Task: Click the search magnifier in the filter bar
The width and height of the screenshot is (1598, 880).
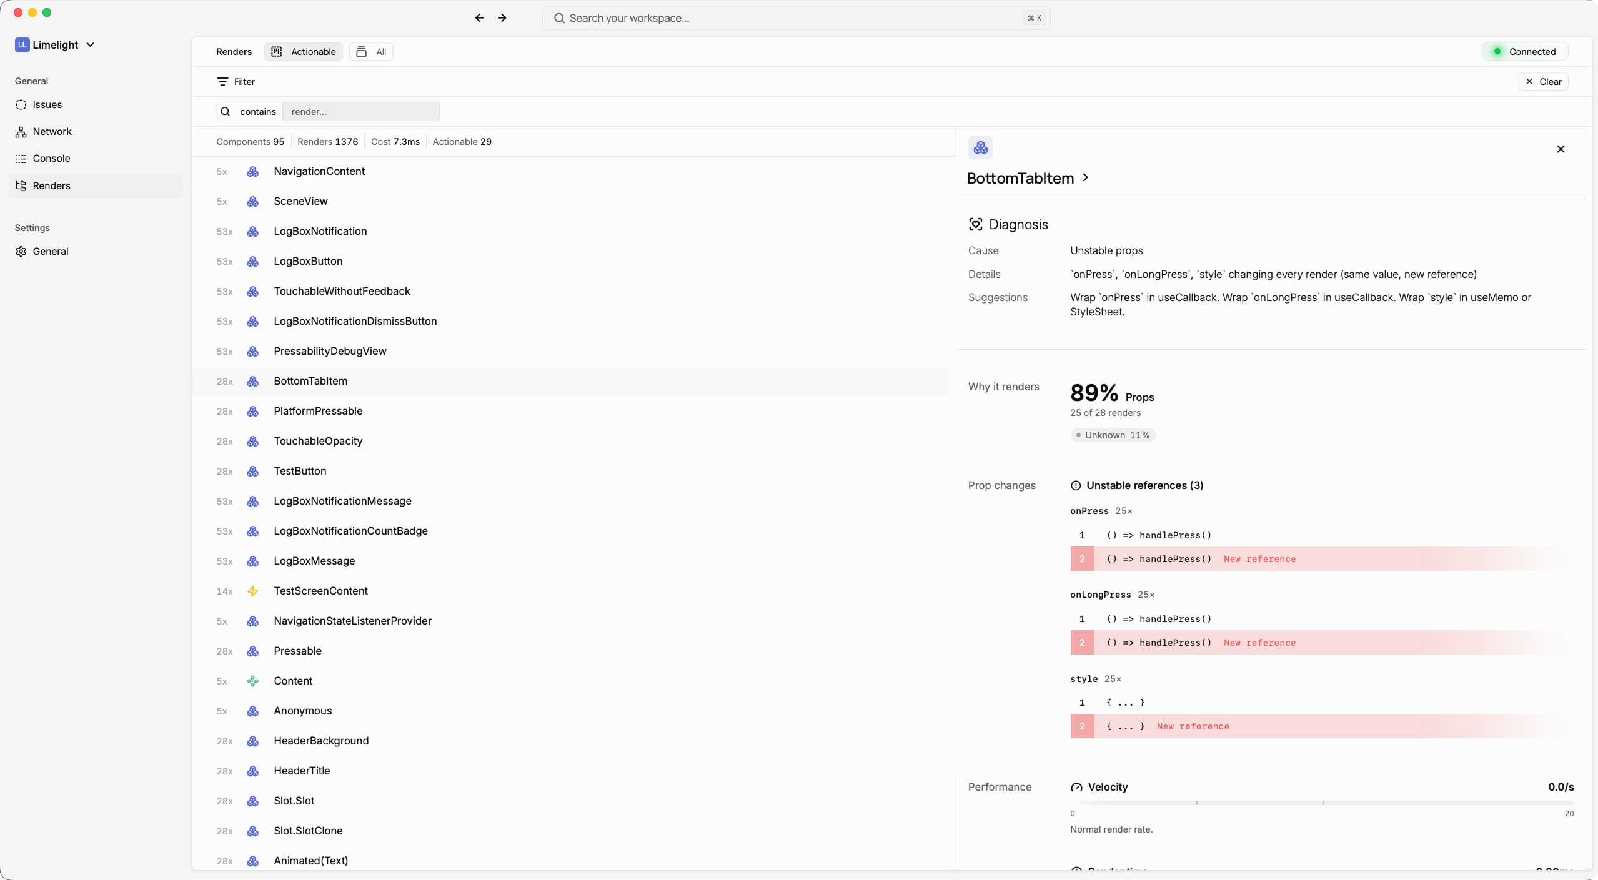Action: [x=226, y=111]
